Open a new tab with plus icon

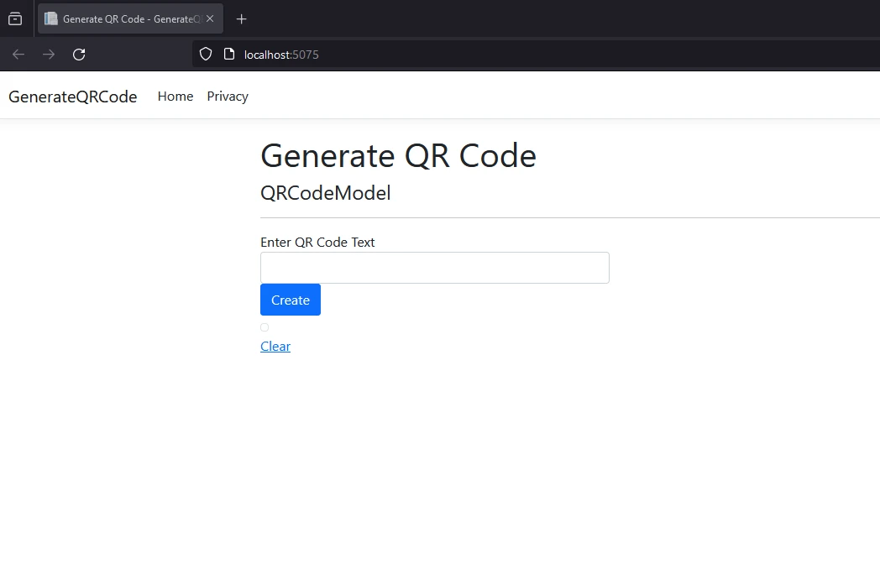coord(241,18)
